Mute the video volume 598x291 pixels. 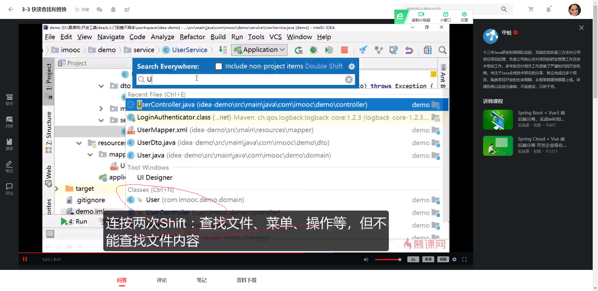pyautogui.click(x=366, y=259)
